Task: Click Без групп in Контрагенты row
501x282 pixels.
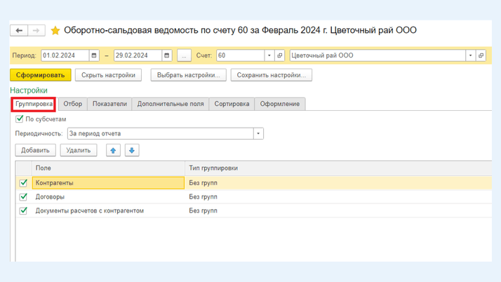Action: (203, 183)
